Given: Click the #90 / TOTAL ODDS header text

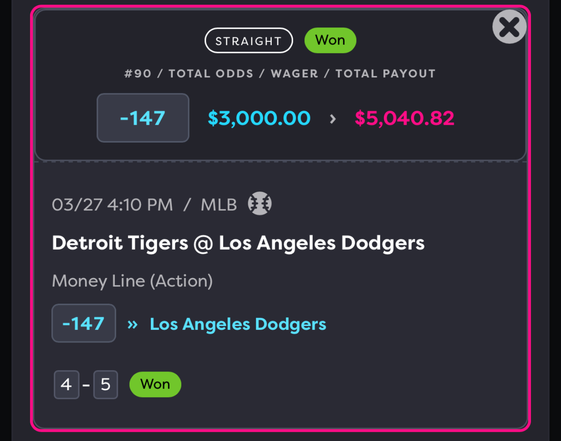Looking at the screenshot, I should [x=189, y=73].
